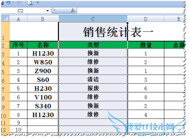Select row 5 header
189x139 pixels.
point(5,70)
